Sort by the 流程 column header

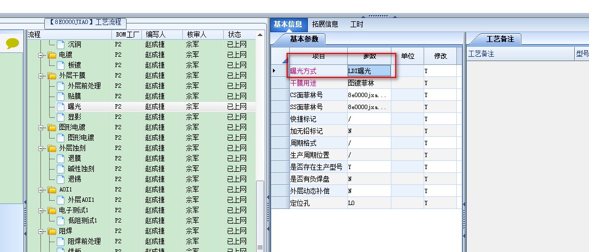(x=69, y=34)
